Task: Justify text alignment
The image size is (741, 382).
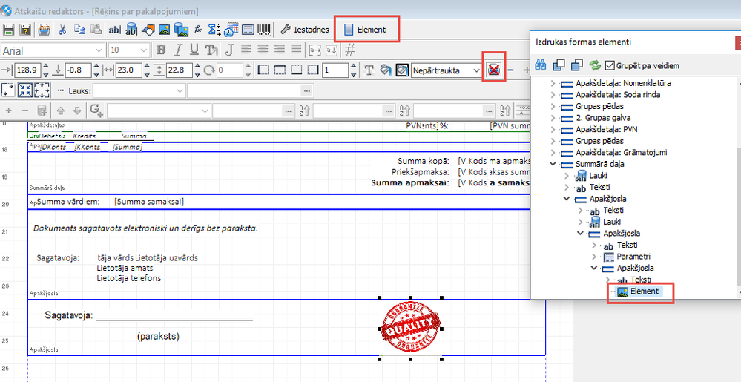Action: pos(296,49)
